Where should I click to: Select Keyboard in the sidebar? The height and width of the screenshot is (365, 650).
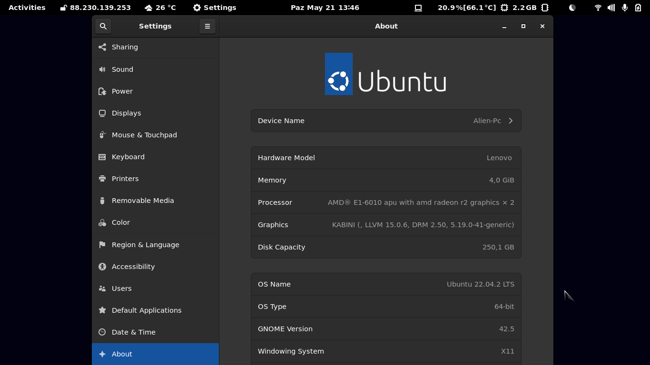156,157
